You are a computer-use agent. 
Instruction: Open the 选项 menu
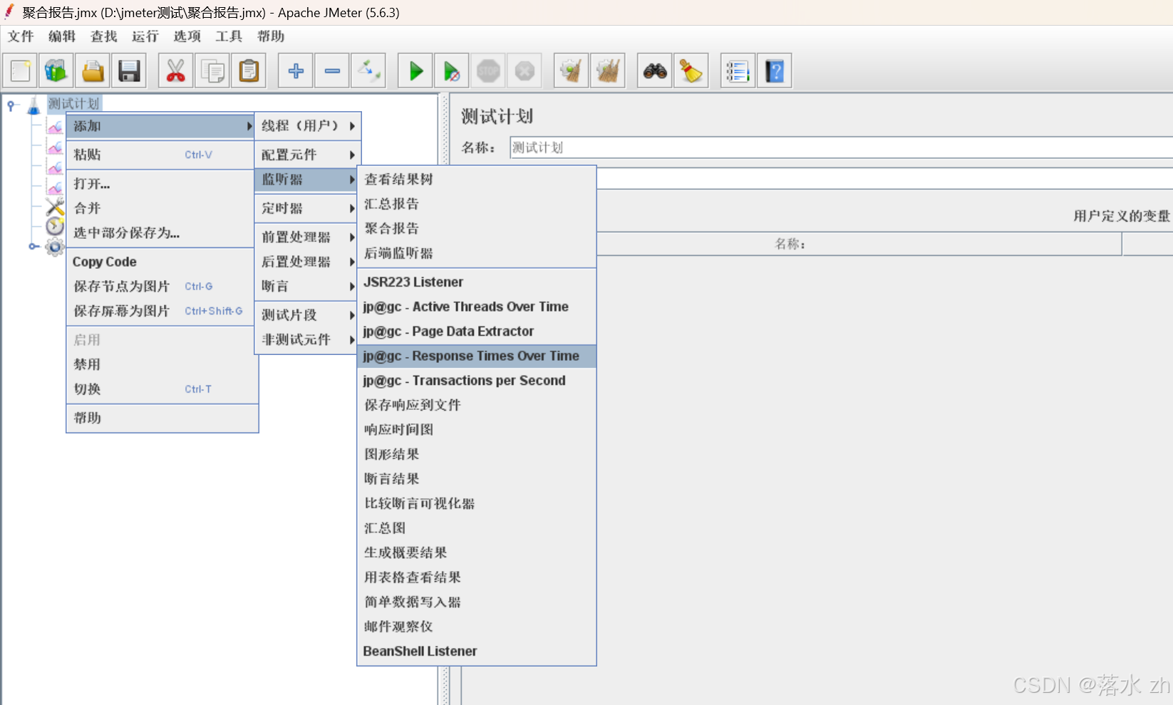(x=187, y=36)
